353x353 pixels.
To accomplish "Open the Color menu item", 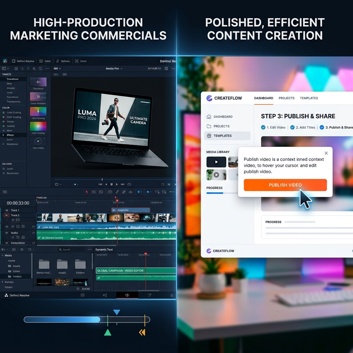I will 45,61.
